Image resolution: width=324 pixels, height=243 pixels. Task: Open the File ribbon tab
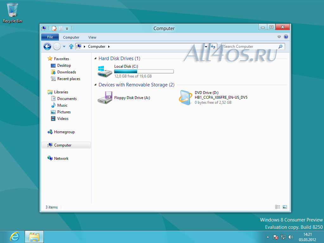click(50, 37)
